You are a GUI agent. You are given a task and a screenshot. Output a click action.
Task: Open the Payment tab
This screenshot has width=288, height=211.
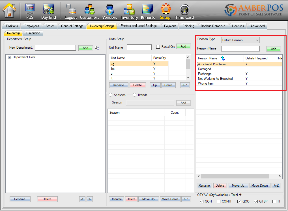[x=170, y=26]
